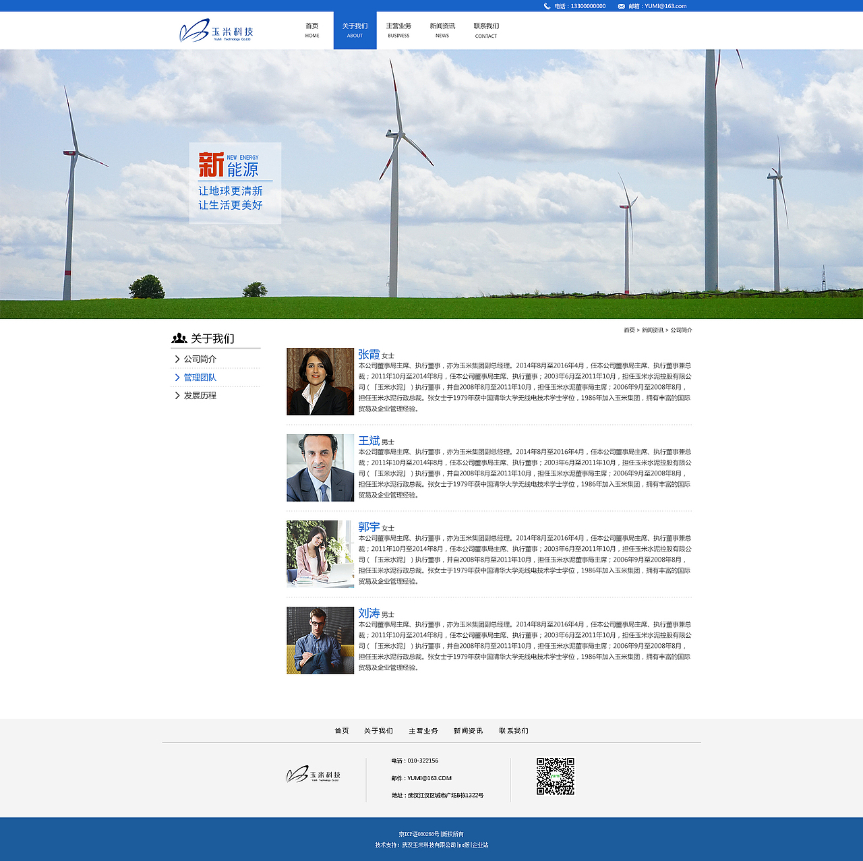Click the footer address line 武汉江汉区
Viewport: 863px width, 861px height.
[438, 796]
